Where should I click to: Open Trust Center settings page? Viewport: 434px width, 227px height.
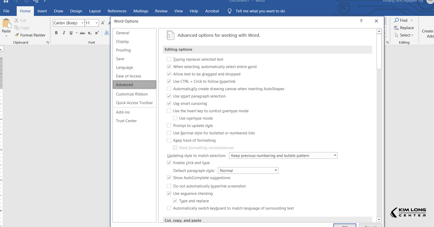(126, 121)
